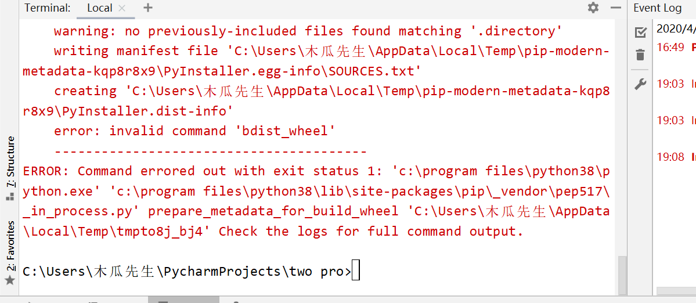Click the Event Log horizontal scrollbar
This screenshot has height=303, width=696.
pos(676,291)
